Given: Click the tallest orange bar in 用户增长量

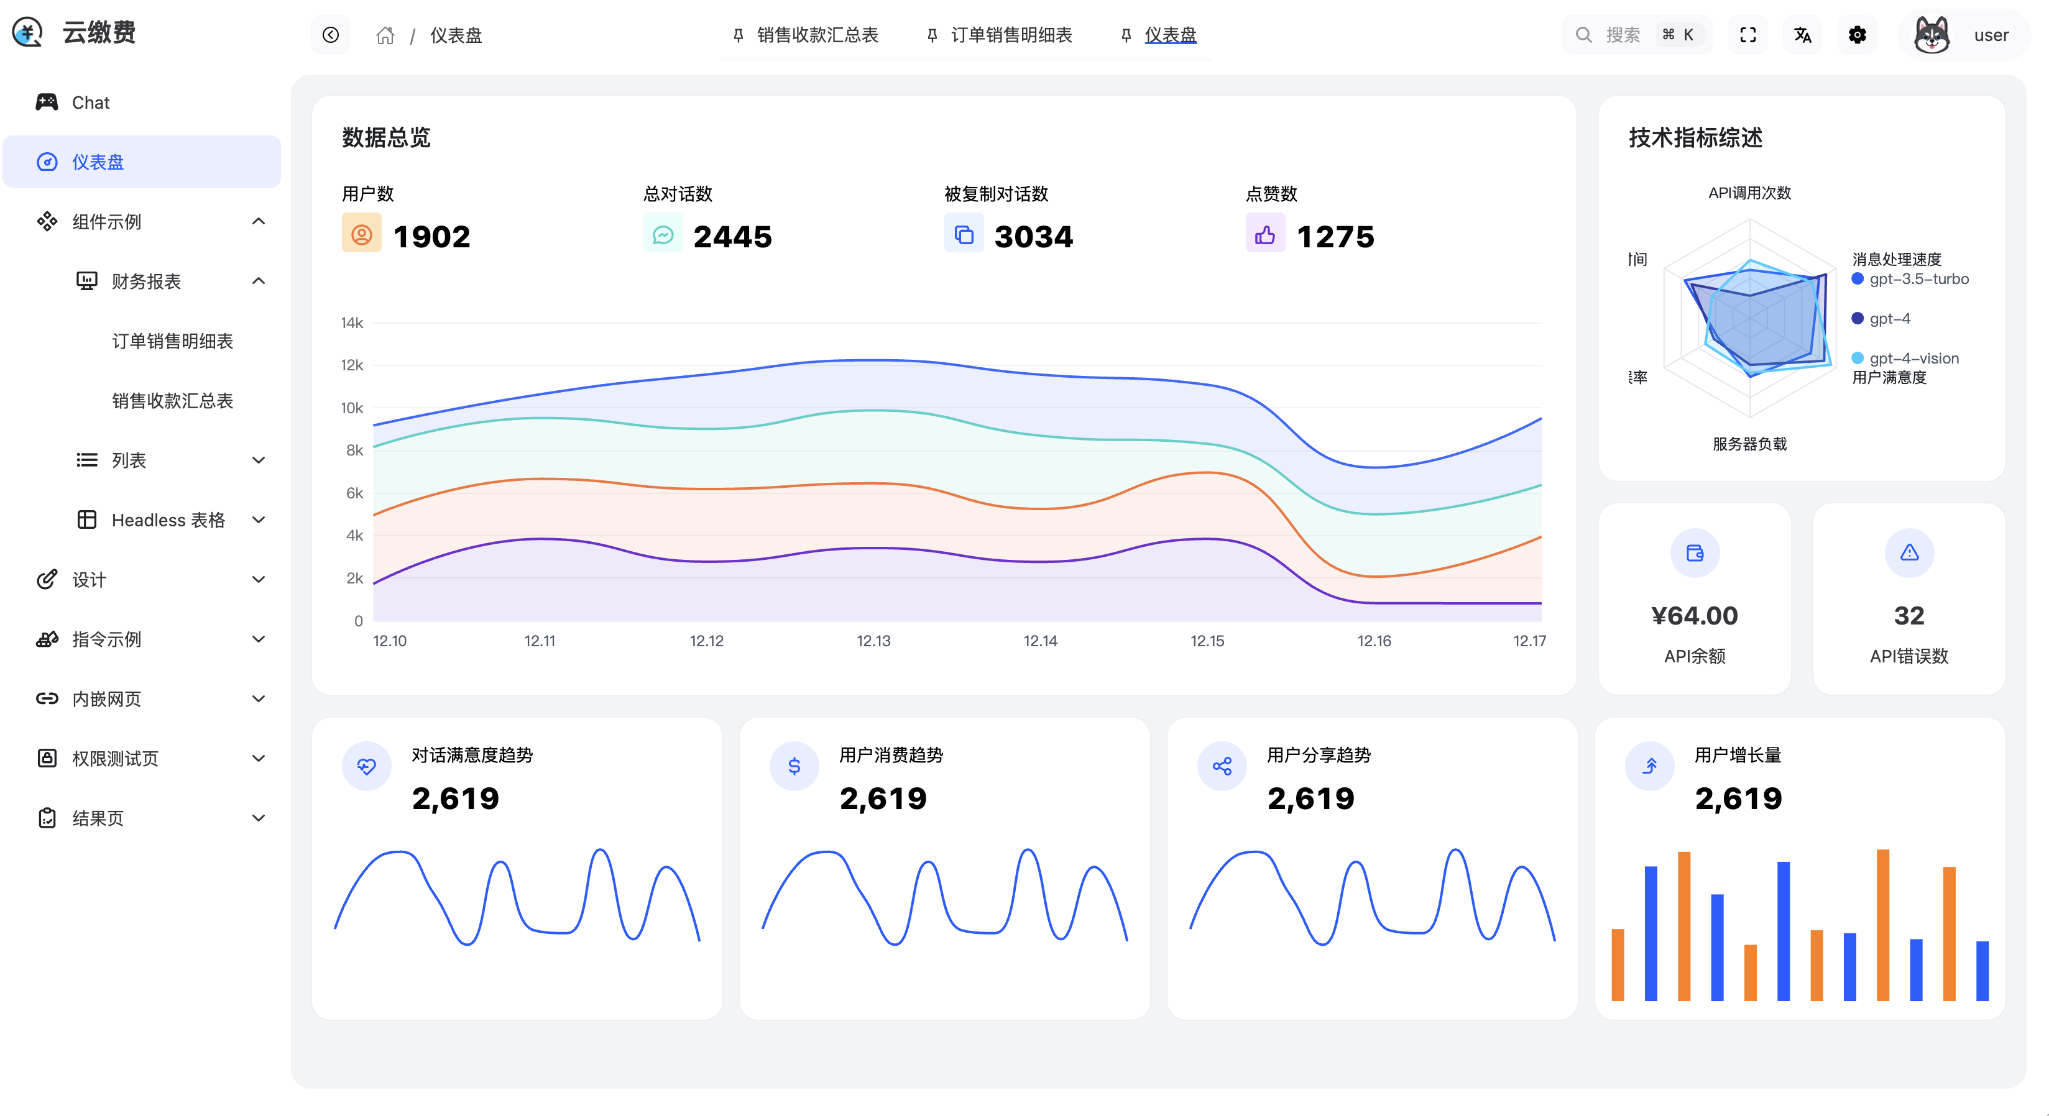Looking at the screenshot, I should click(1882, 923).
